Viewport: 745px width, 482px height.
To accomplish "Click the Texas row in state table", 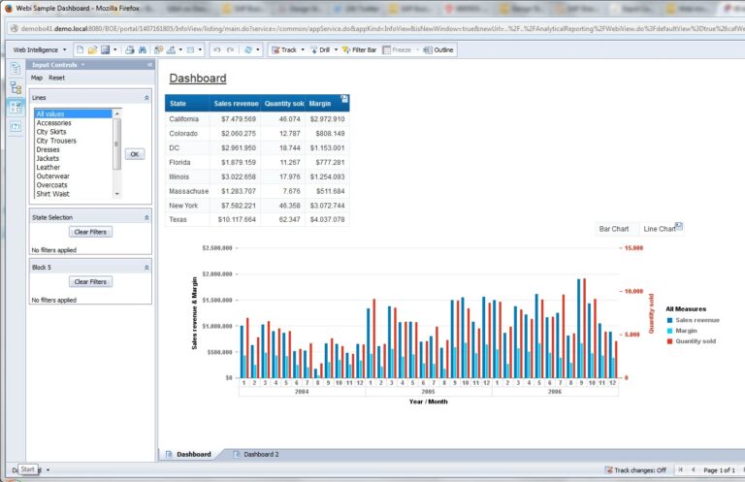I will pyautogui.click(x=257, y=219).
